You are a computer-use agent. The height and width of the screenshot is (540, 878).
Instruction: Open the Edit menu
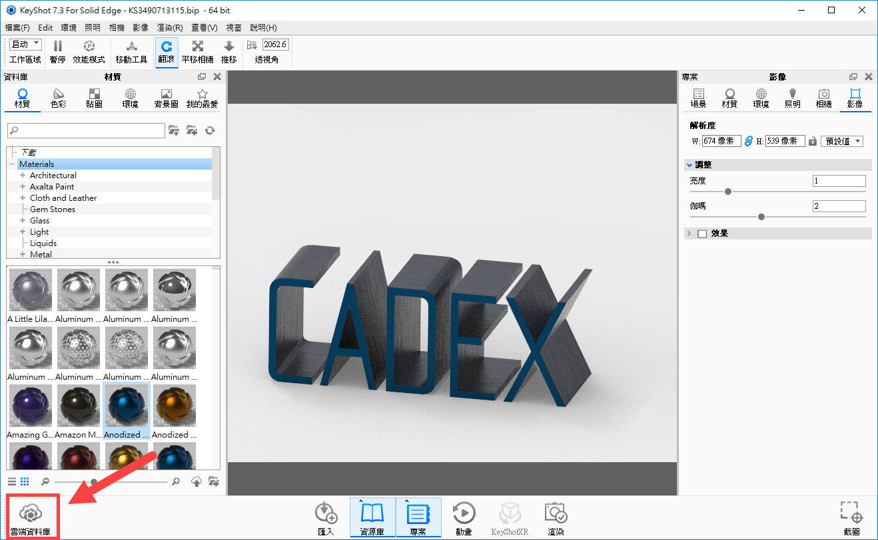tap(45, 28)
